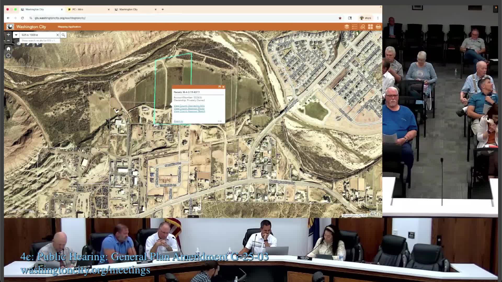Open the Layer List stack icon

[347, 27]
